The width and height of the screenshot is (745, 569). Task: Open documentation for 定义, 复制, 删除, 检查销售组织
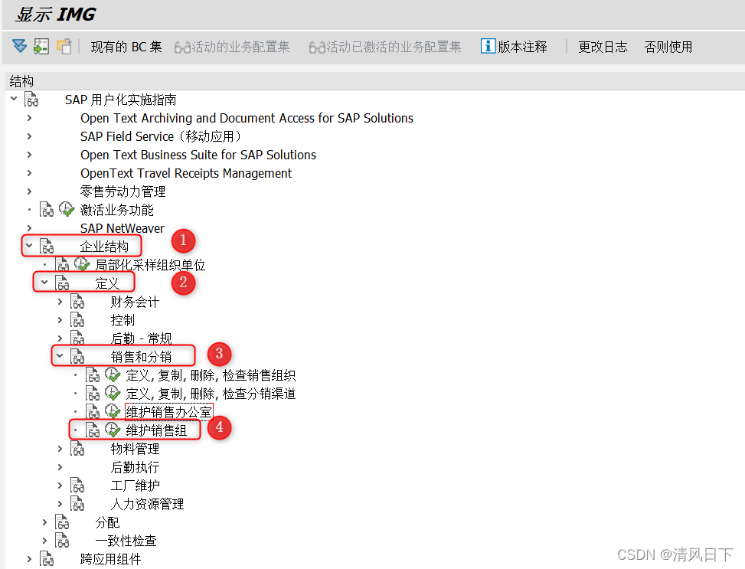tap(93, 375)
